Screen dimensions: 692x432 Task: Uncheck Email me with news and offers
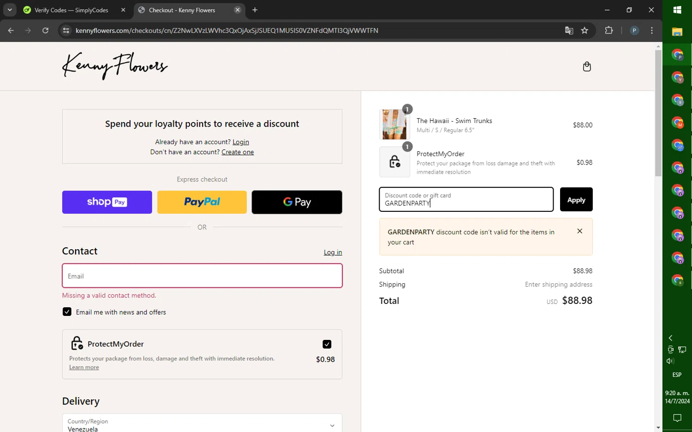coord(67,312)
